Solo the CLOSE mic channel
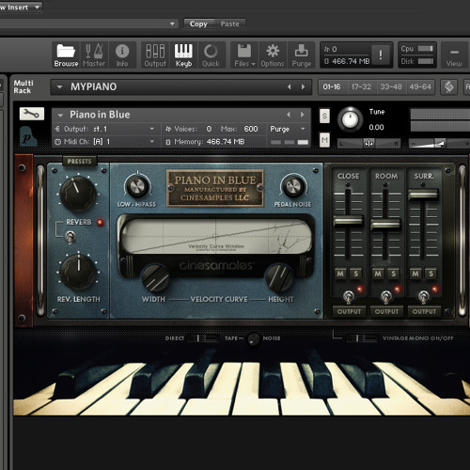This screenshot has height=470, width=470. pos(355,274)
